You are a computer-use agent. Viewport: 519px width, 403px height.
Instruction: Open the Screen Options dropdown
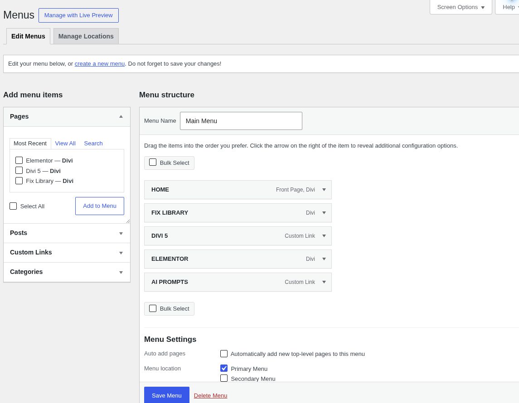click(461, 7)
